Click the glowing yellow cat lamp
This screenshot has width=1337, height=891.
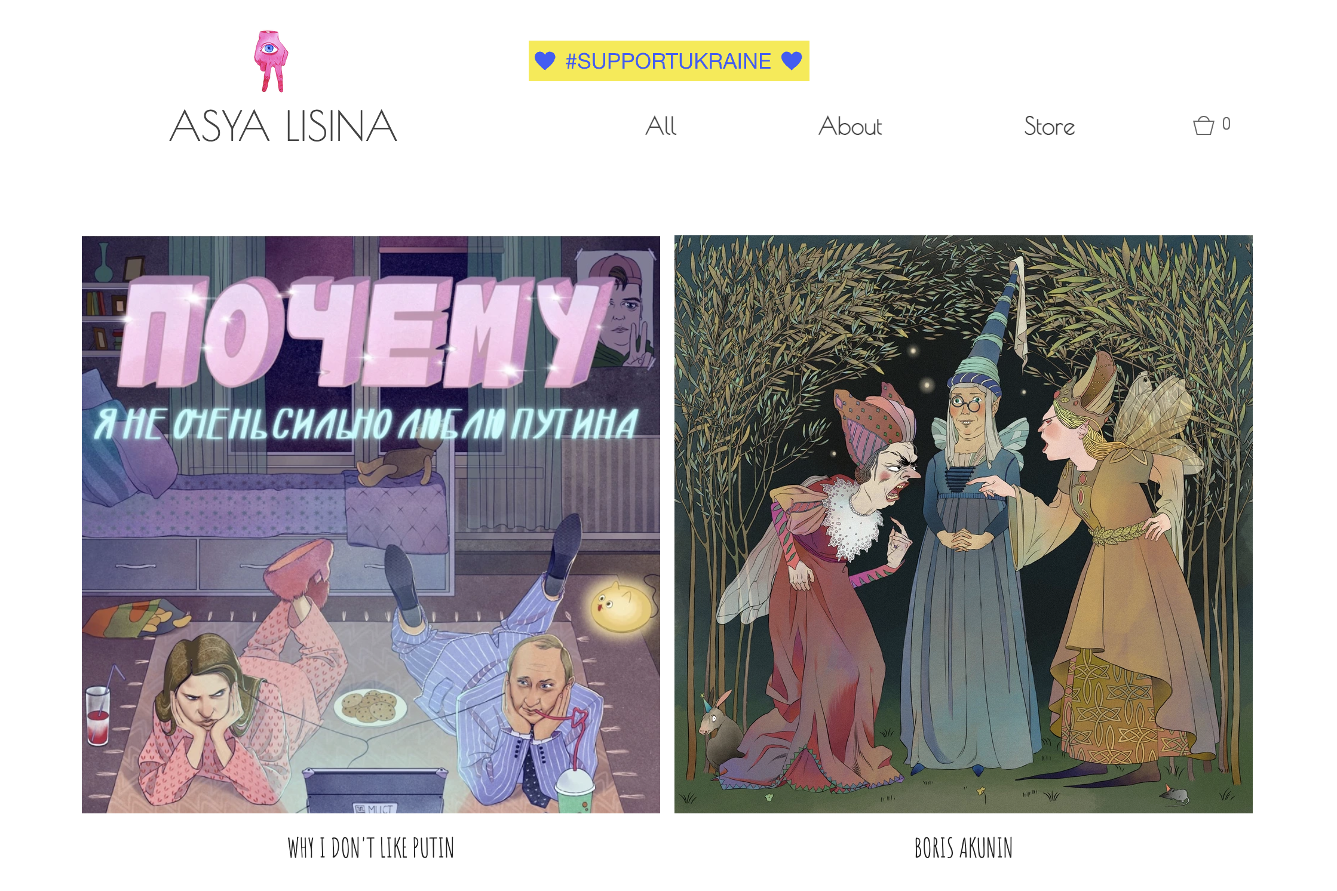[621, 607]
